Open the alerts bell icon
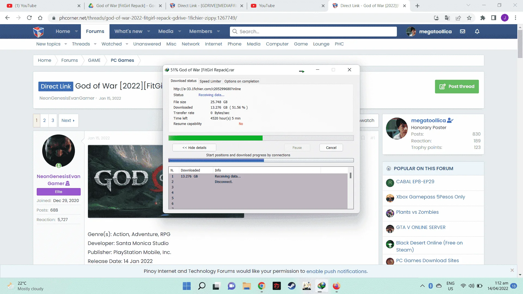The width and height of the screenshot is (523, 294). point(477,31)
